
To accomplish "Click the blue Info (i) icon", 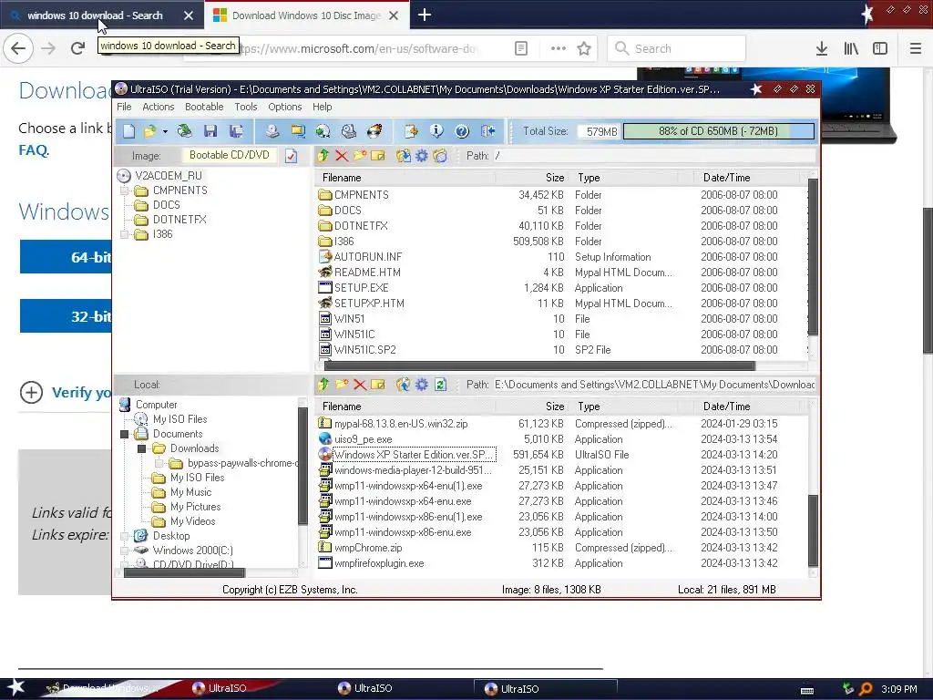I will [436, 131].
